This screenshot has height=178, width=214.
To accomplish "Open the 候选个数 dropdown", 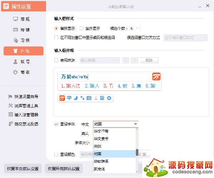I will pos(134,28).
